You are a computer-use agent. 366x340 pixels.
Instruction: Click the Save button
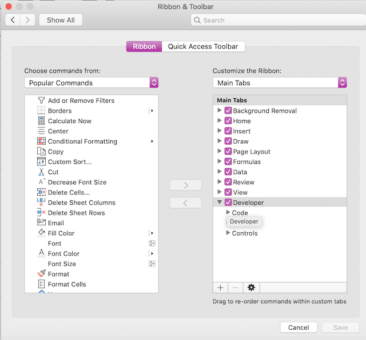pos(341,327)
